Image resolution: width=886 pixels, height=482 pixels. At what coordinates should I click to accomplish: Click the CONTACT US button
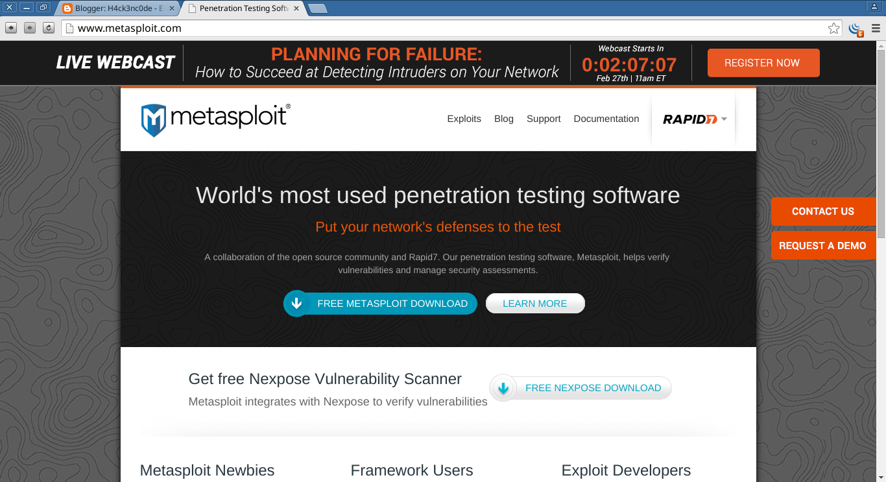(x=823, y=211)
